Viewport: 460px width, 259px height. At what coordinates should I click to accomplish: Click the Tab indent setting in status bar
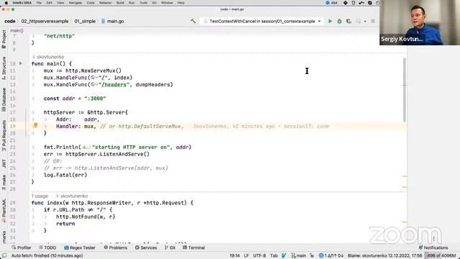tap(274, 255)
